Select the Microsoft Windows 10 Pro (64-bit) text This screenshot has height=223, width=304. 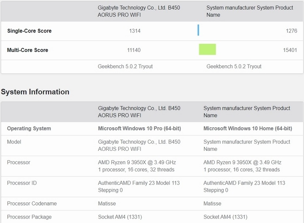tap(139, 129)
